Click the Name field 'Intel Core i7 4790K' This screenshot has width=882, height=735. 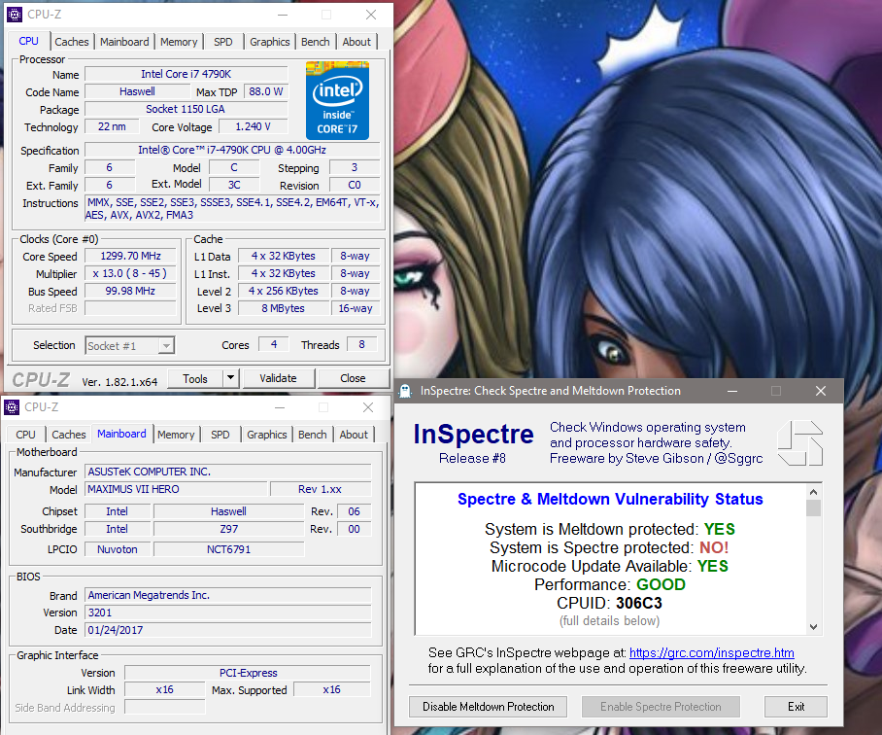(x=187, y=74)
